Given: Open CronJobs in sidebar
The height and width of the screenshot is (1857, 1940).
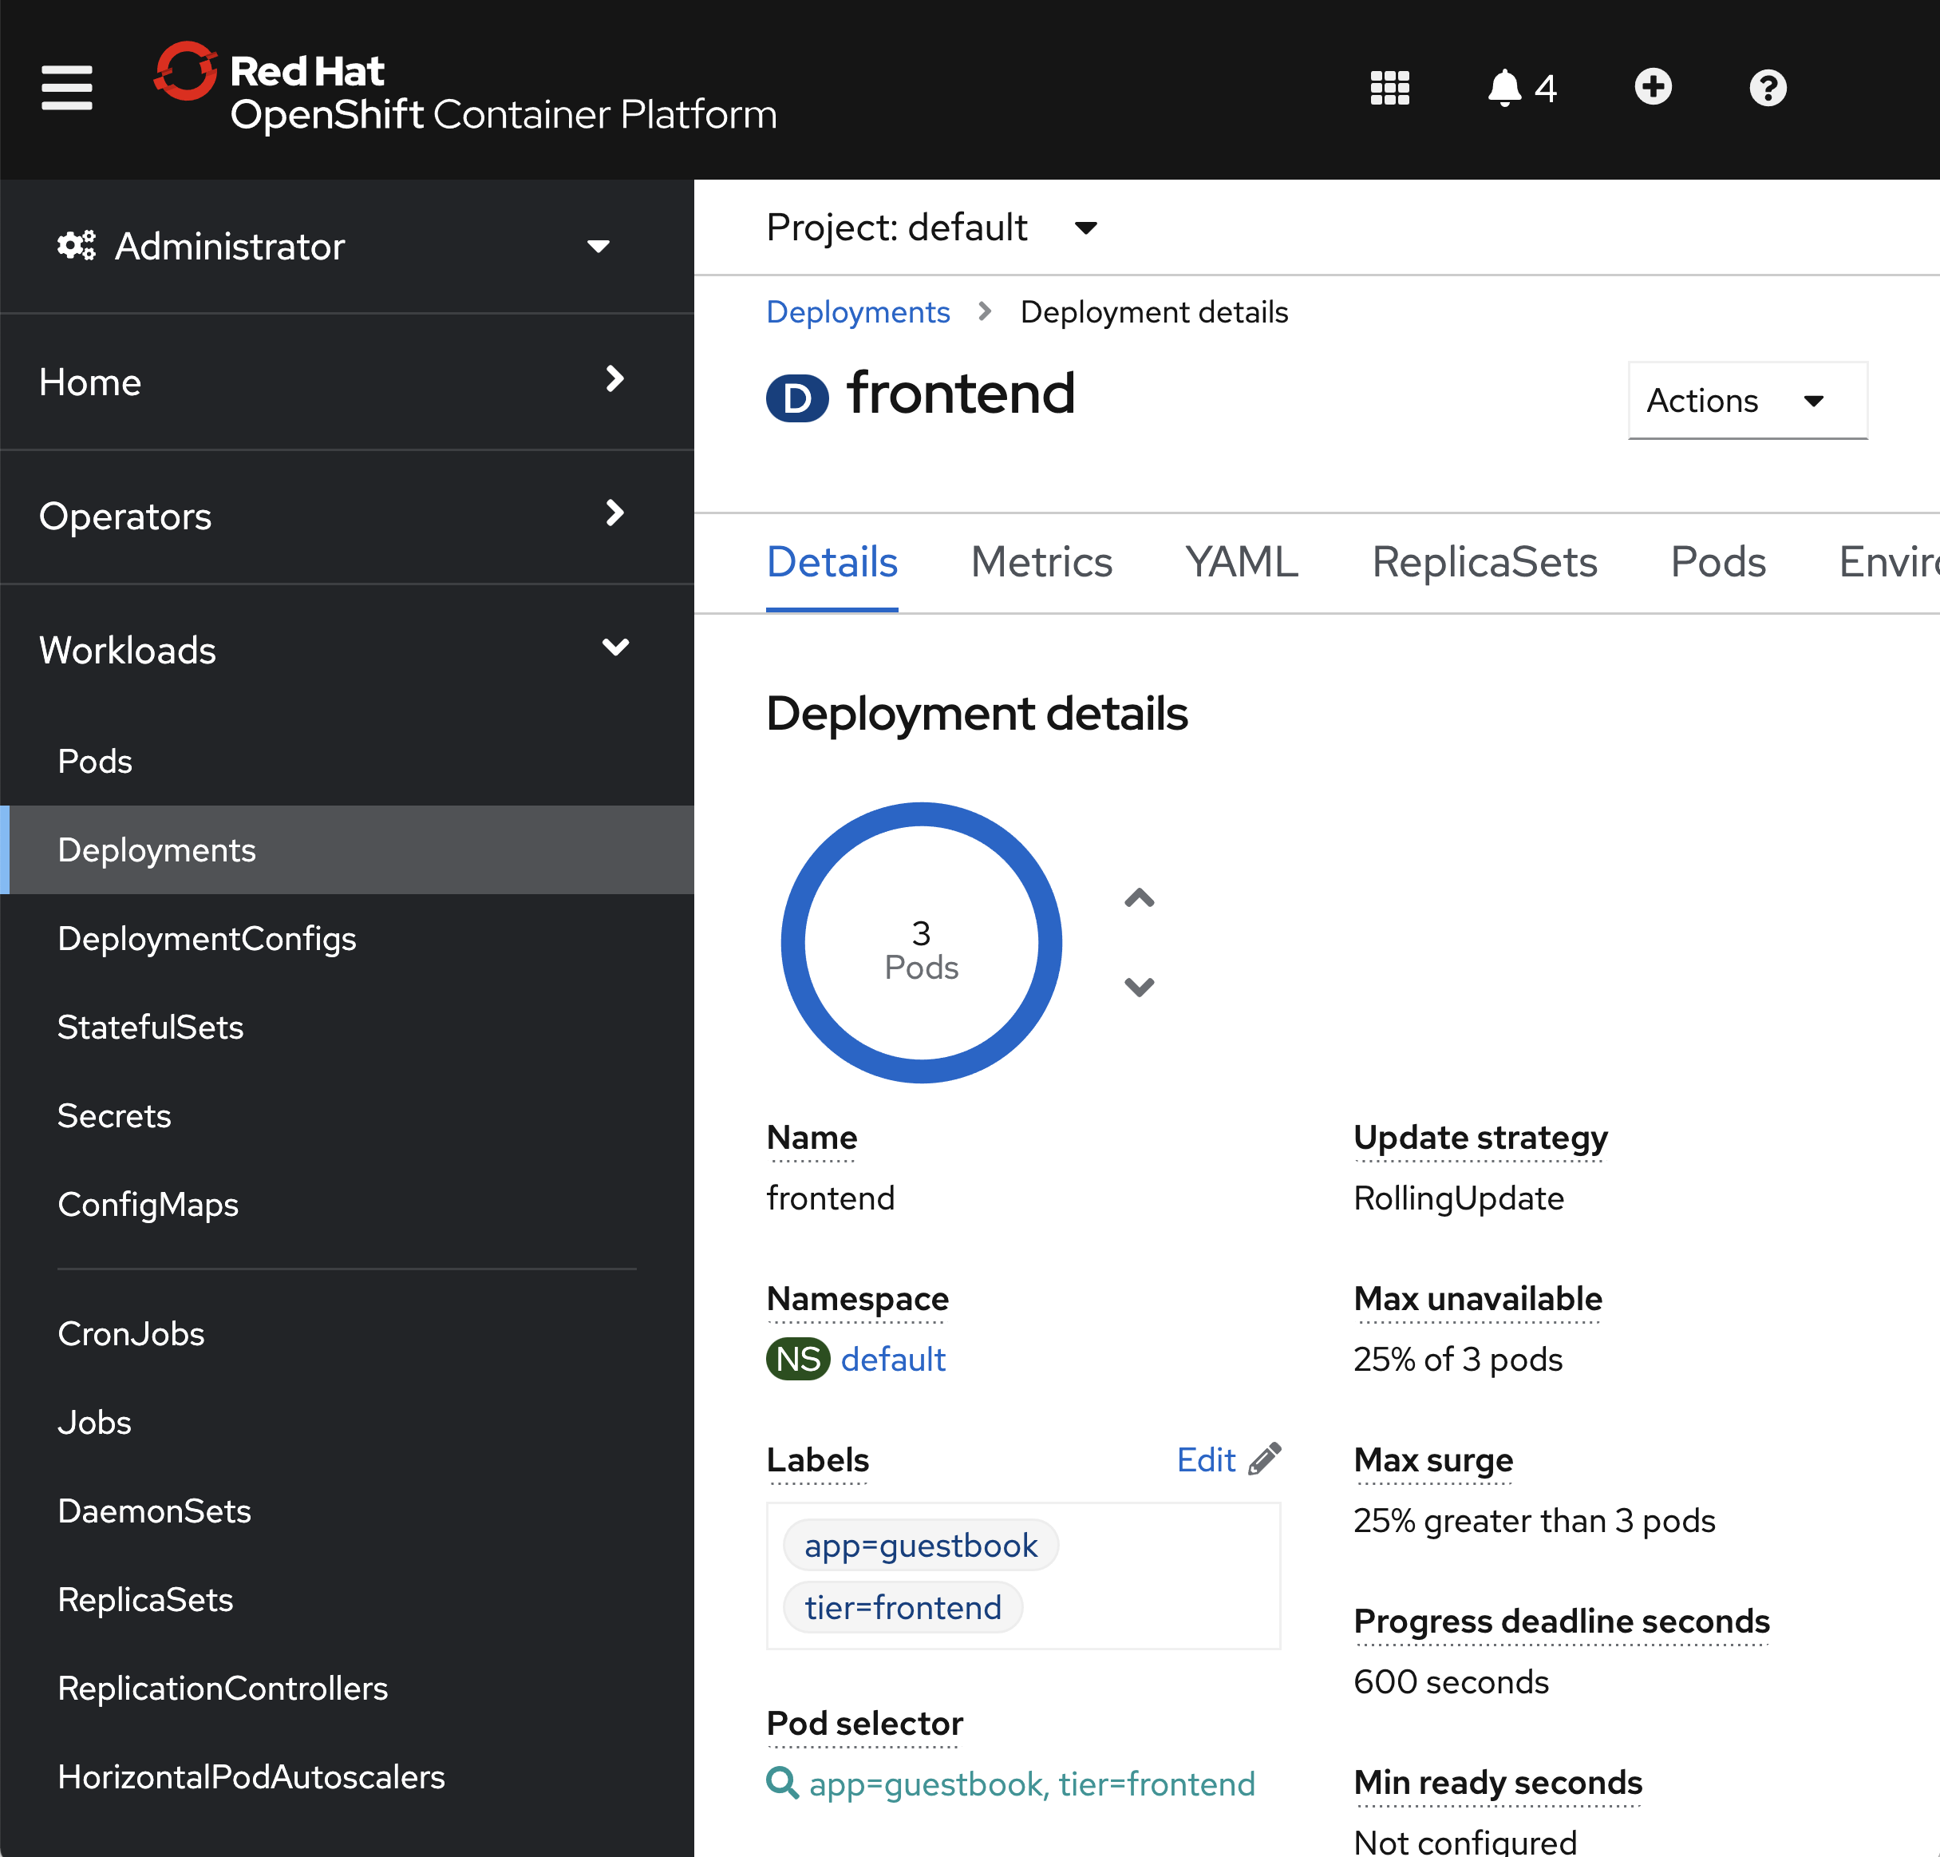Looking at the screenshot, I should [x=346, y=1333].
